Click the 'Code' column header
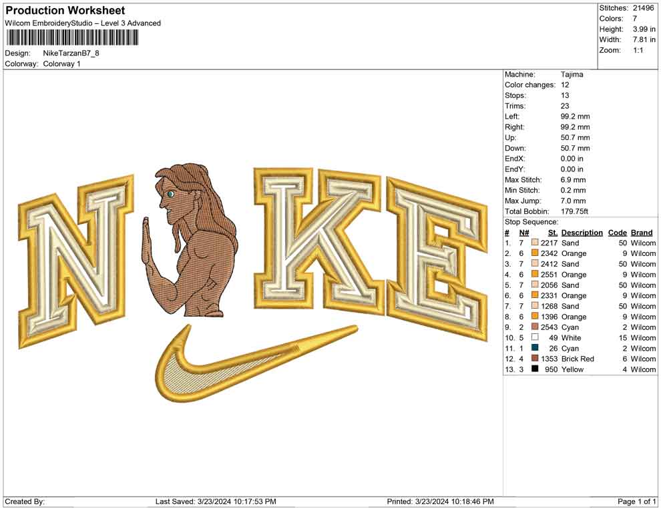Image resolution: width=661 pixels, height=508 pixels. point(618,232)
